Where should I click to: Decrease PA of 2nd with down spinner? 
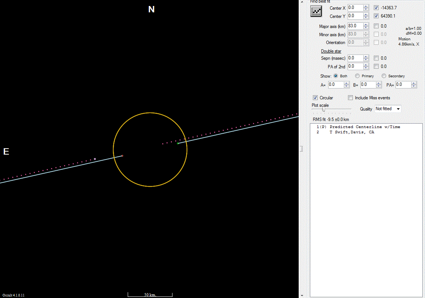pyautogui.click(x=366, y=68)
